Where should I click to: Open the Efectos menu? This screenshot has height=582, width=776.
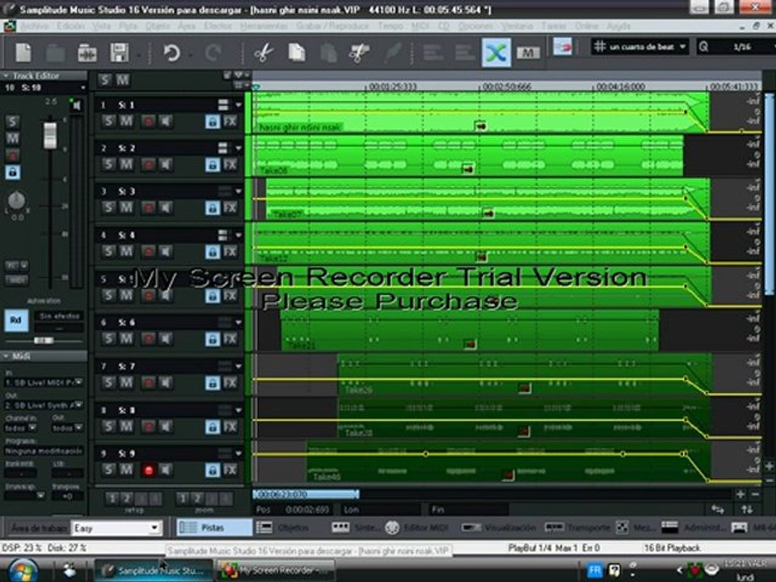click(x=217, y=25)
